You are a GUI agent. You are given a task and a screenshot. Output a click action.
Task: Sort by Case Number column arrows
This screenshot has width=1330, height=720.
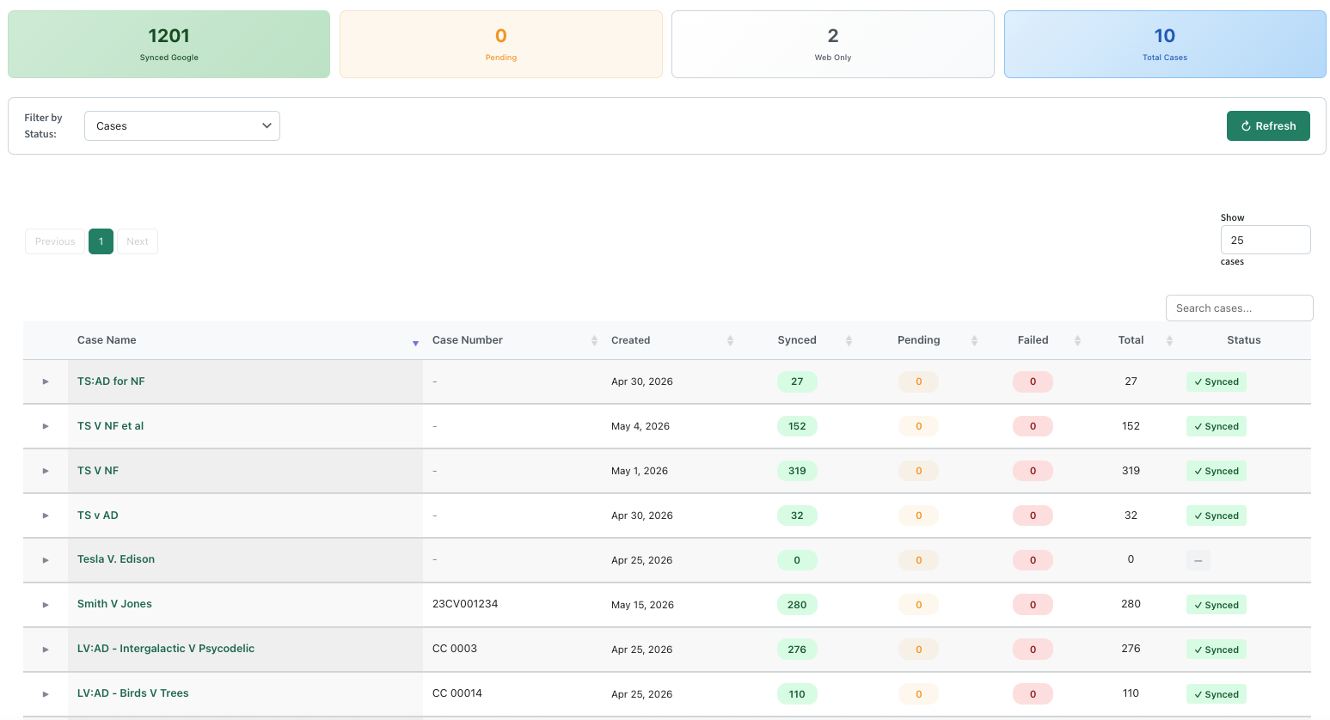pos(594,340)
